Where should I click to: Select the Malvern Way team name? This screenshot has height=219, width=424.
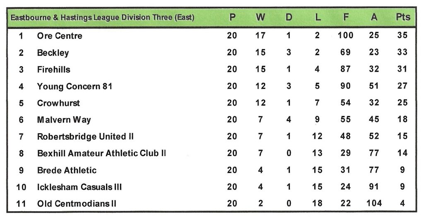coord(64,120)
